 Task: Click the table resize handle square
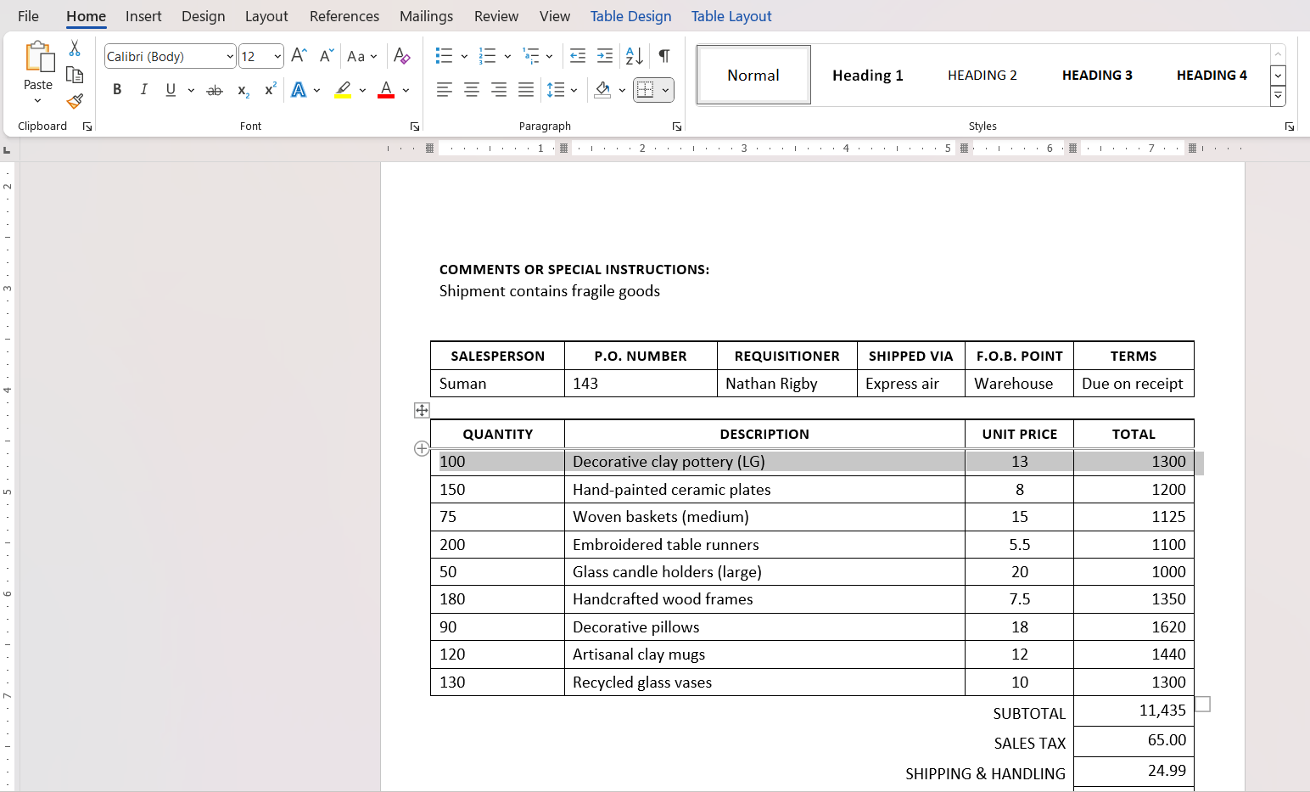pyautogui.click(x=1203, y=704)
